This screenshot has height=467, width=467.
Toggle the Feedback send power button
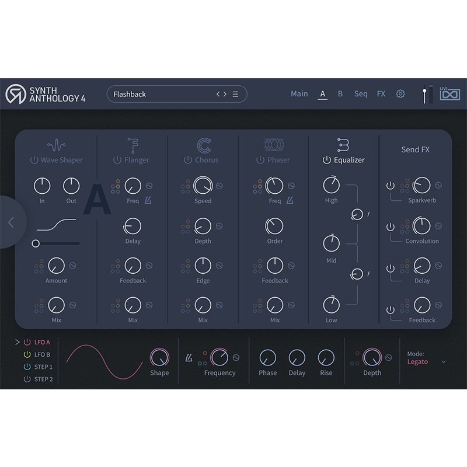[x=391, y=310]
